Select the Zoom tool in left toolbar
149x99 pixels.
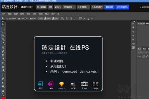pyautogui.click(x=3, y=95)
